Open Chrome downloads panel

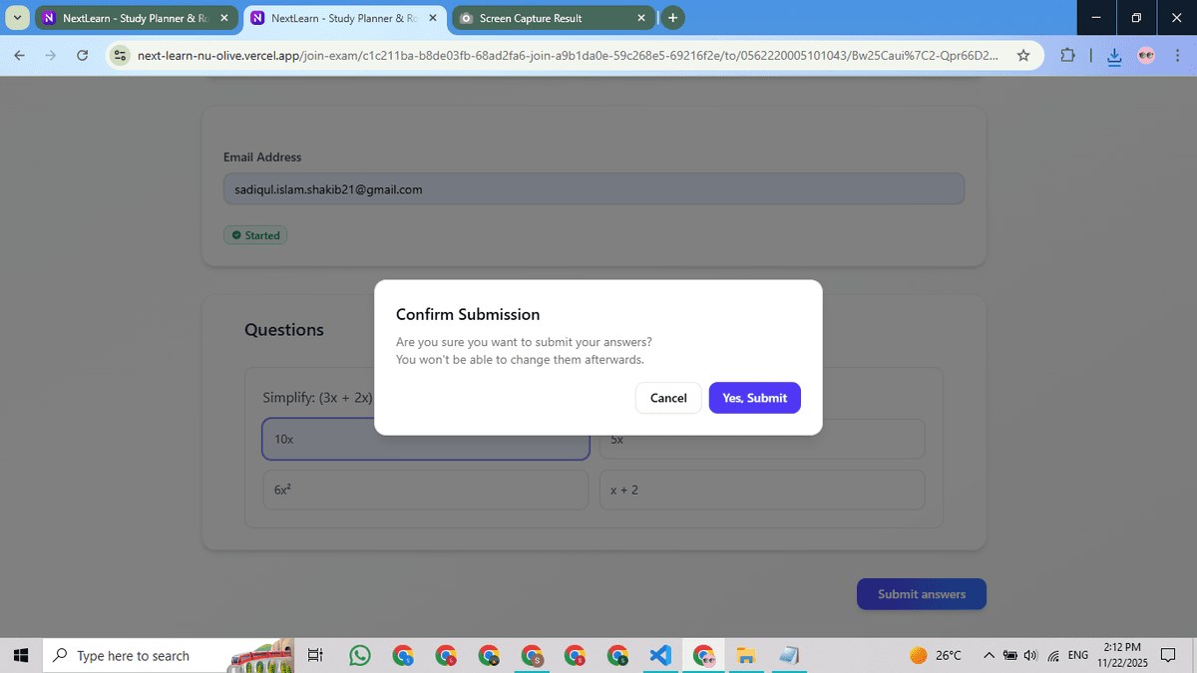point(1114,56)
